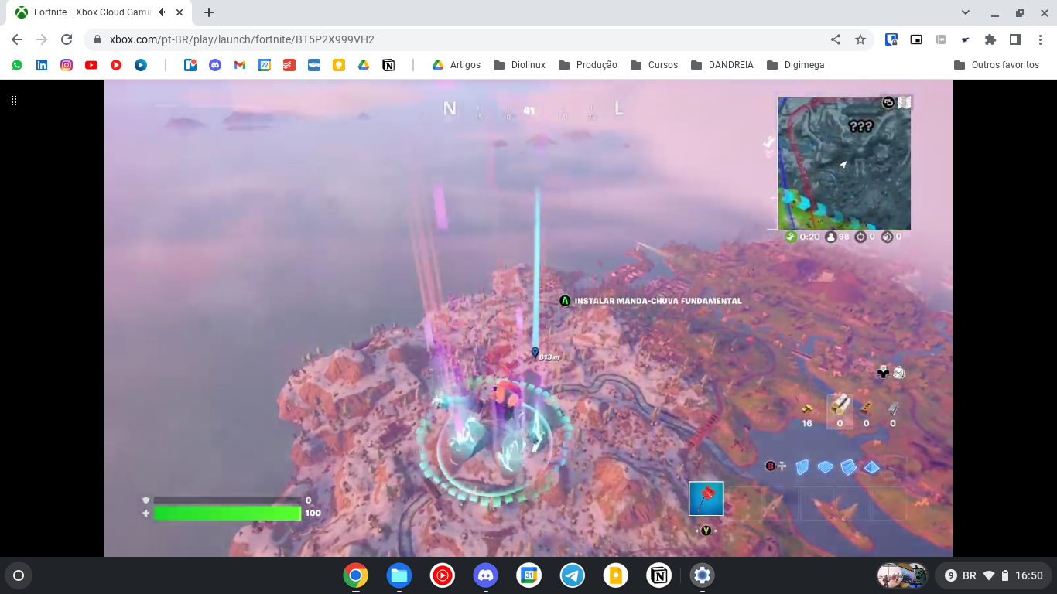1057x594 pixels.
Task: Click the gold bars count icon
Action: point(806,411)
